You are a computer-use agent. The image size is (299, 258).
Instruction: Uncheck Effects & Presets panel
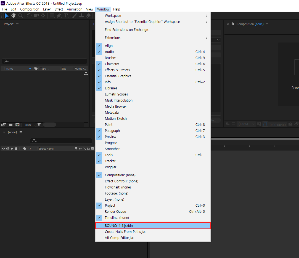pyautogui.click(x=153, y=70)
